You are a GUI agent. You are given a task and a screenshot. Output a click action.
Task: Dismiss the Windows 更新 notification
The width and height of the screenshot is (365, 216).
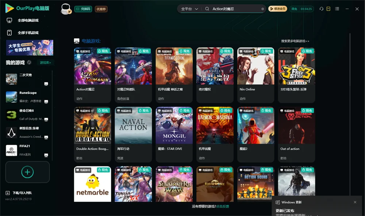click(355, 202)
